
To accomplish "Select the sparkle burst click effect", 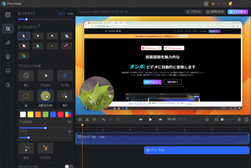I will tap(65, 96).
